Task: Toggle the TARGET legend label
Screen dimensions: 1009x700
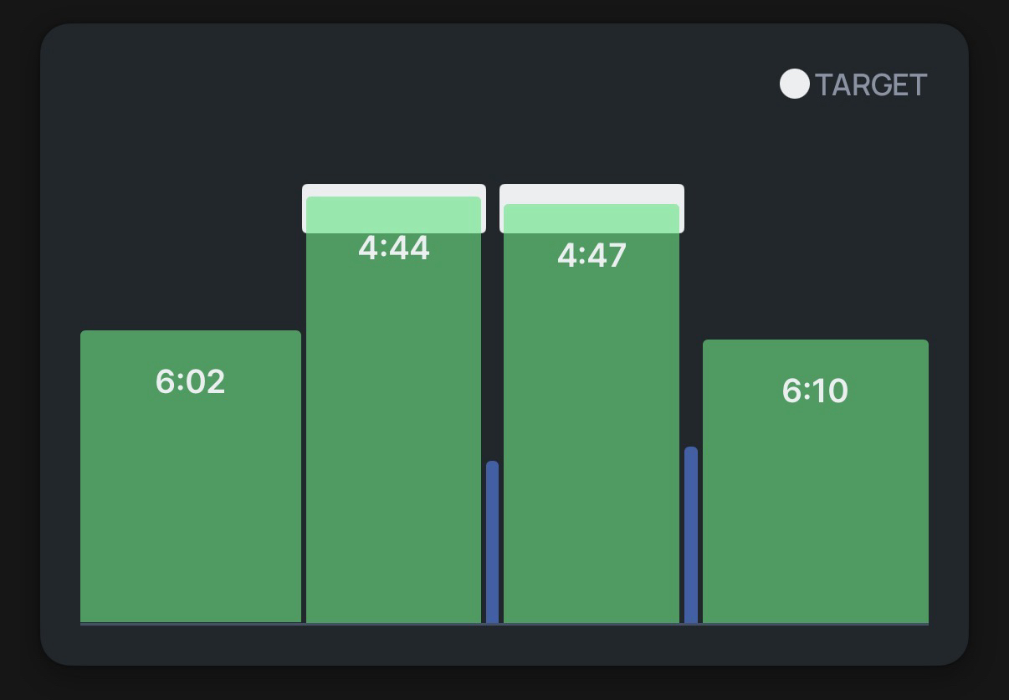Action: pyautogui.click(x=870, y=85)
